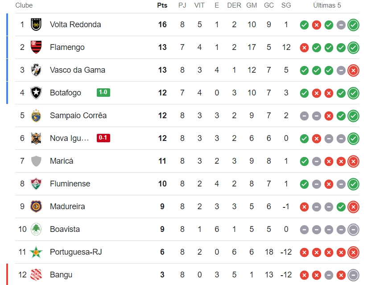Viewport: 367px width, 285px height.
Task: Select Volta Redonda's latest win indicator
Action: click(353, 25)
